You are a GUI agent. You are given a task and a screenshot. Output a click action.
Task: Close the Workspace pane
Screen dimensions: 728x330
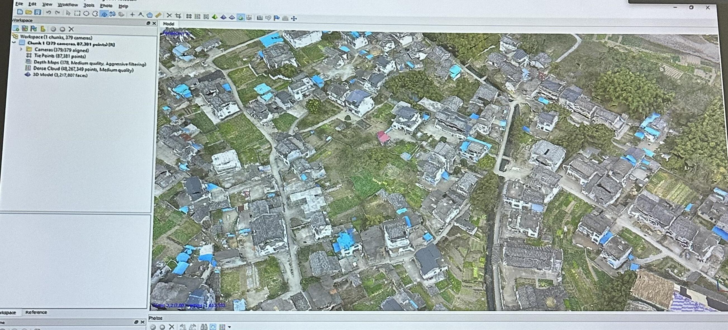click(154, 23)
